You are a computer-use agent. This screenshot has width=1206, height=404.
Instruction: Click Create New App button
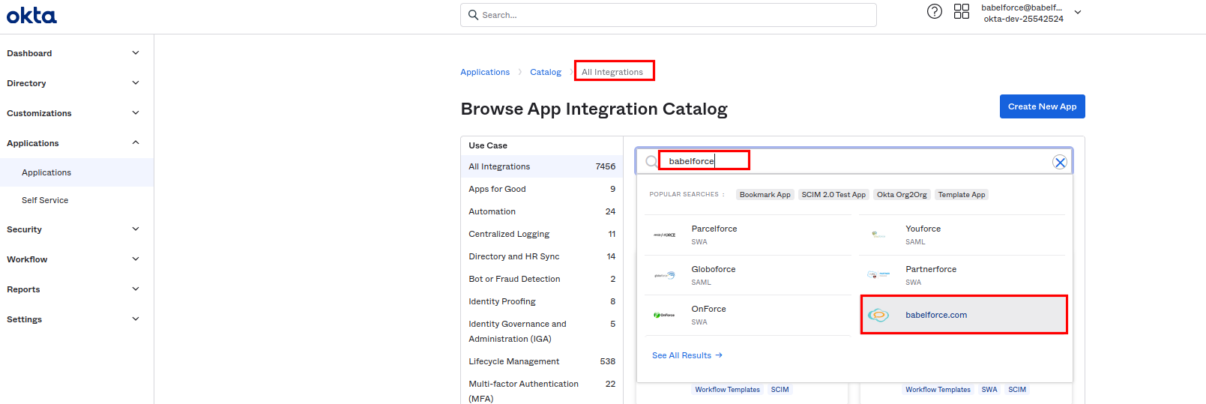pos(1042,106)
